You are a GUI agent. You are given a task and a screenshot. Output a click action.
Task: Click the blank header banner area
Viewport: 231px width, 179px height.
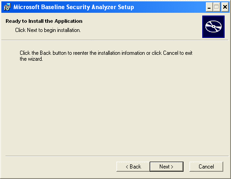137,26
